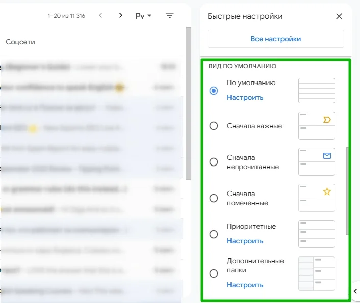The width and height of the screenshot is (360, 303).
Task: Open the inbox display density filter icon
Action: [x=170, y=16]
